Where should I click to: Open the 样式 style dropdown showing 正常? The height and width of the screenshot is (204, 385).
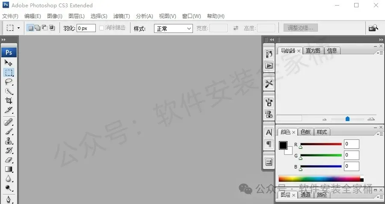point(173,29)
